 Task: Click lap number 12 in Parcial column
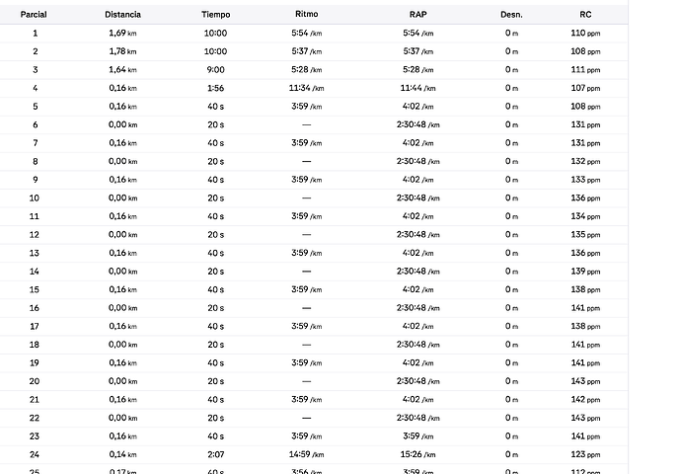[35, 235]
